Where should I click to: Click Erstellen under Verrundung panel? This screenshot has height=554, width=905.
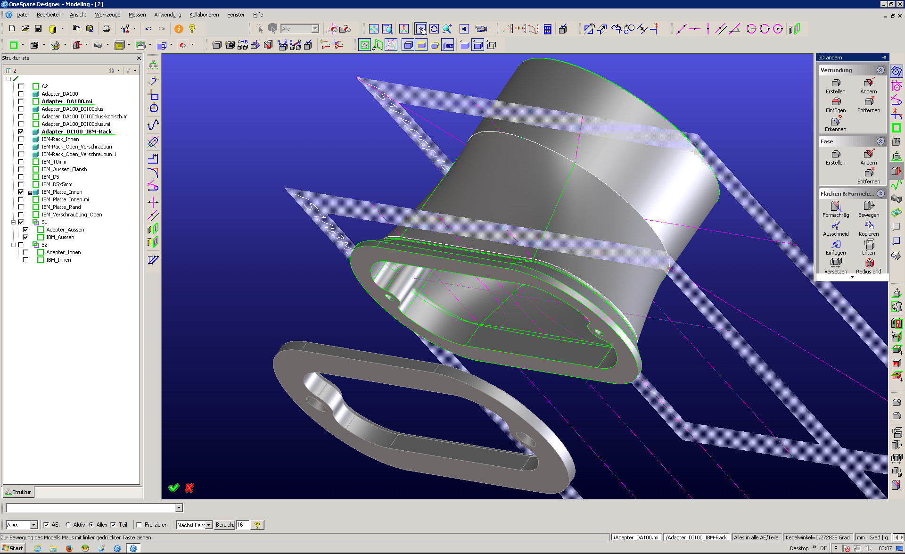click(835, 86)
